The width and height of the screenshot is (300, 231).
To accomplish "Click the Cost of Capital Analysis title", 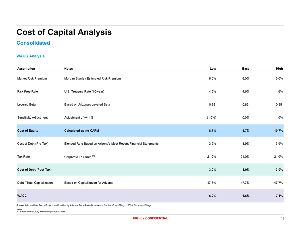I will pyautogui.click(x=64, y=32).
